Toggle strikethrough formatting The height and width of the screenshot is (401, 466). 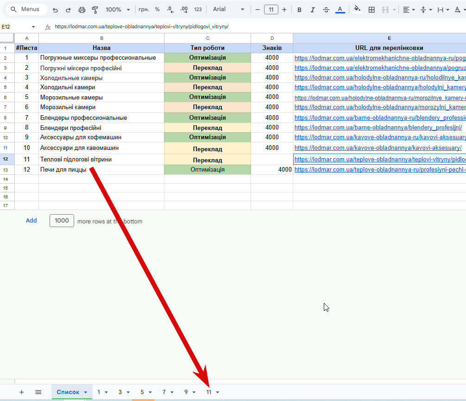click(x=326, y=10)
